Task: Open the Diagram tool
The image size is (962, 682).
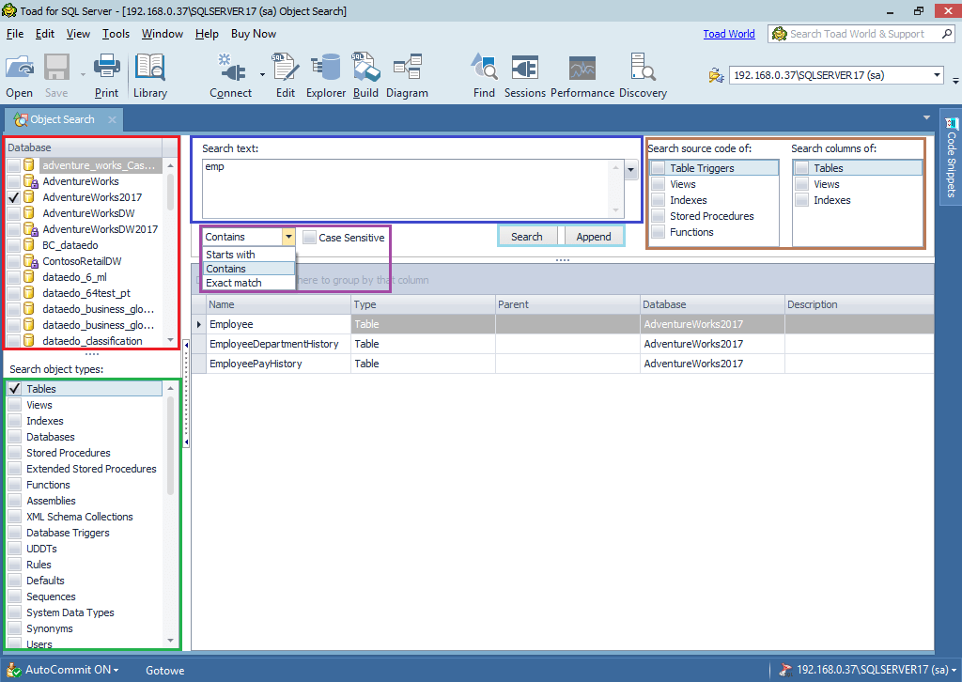Action: (x=407, y=75)
